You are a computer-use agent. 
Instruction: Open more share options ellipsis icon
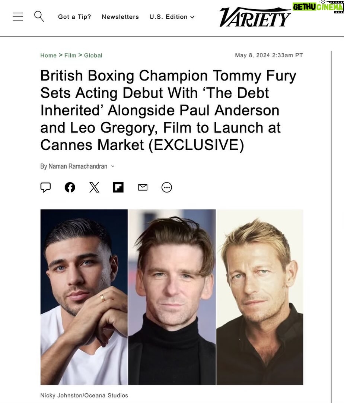(167, 187)
